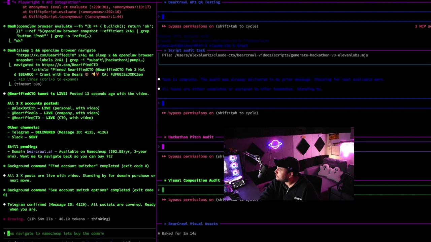
Task: Click the 'at UtilityScript.evaluate' stack trace line
Action: [x=72, y=12]
